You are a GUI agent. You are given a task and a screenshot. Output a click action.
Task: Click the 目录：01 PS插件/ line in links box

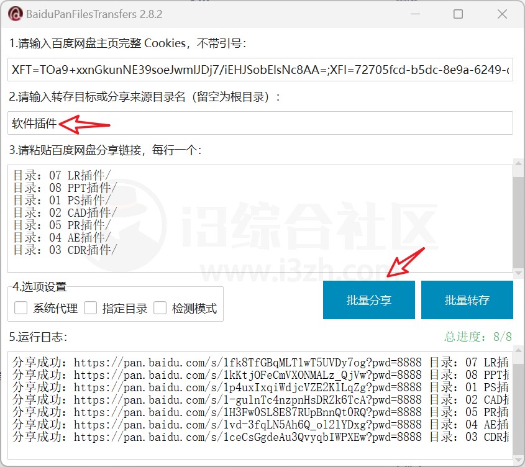coord(62,200)
